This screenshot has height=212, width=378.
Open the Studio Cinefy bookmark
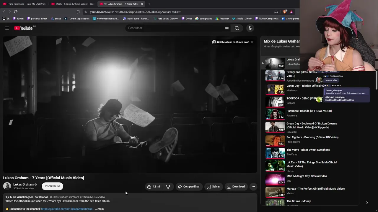pyautogui.click(x=242, y=19)
